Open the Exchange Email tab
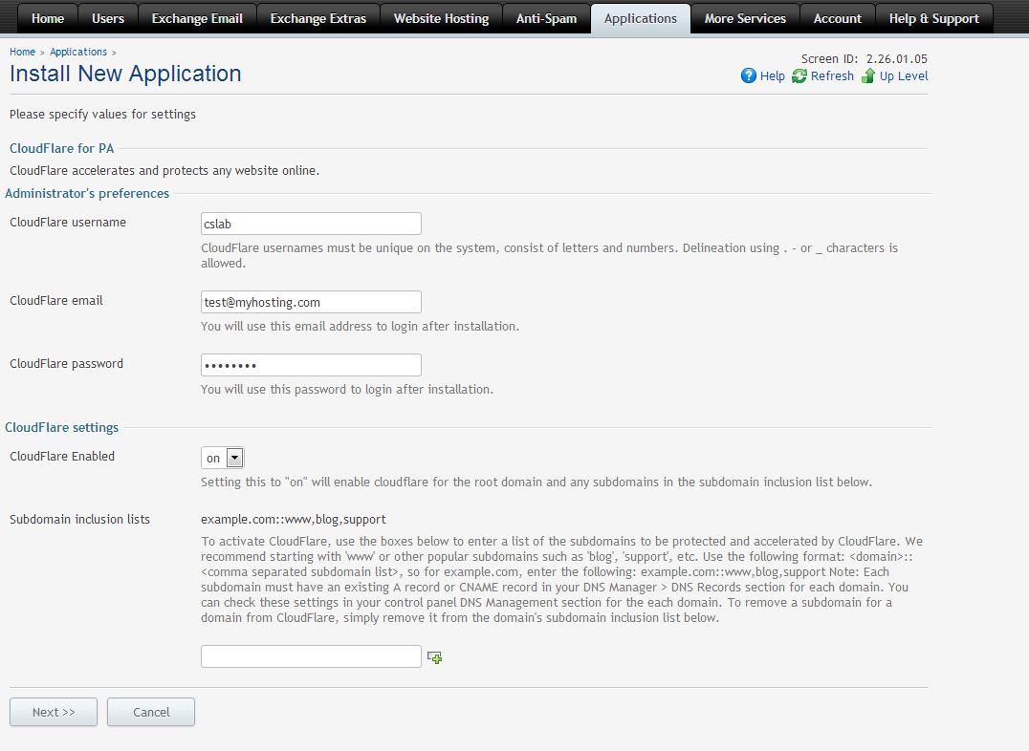 coord(197,18)
